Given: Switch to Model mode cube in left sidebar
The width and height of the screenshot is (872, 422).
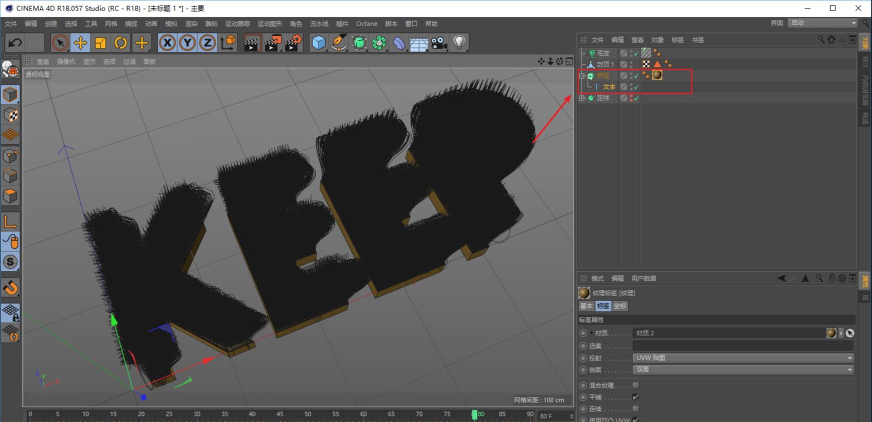Looking at the screenshot, I should click(x=11, y=95).
